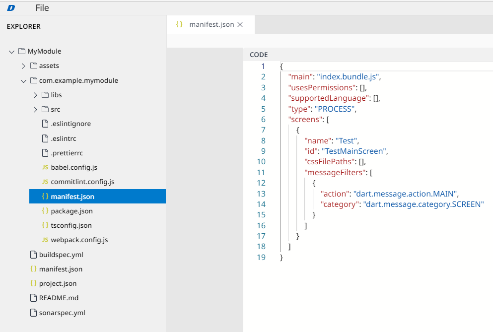493x332 pixels.
Task: Click the "usesPermissions" key in code
Action: pyautogui.click(x=322, y=87)
